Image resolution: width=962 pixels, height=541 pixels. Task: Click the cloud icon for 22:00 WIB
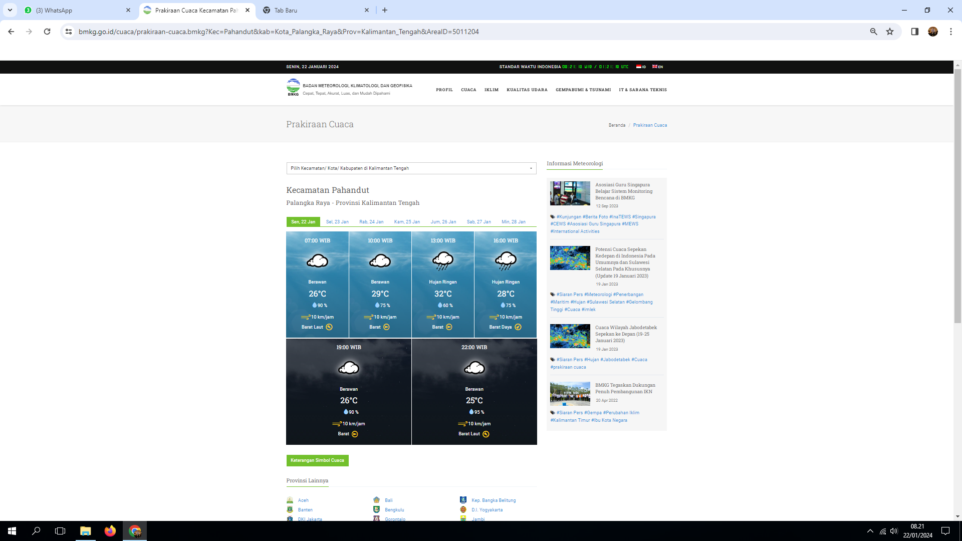[x=474, y=368]
